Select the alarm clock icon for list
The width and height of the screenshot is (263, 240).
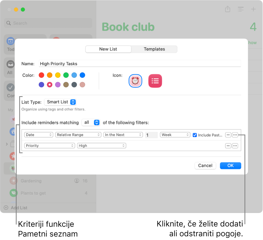(135, 81)
